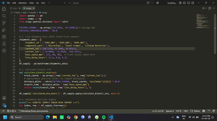Open Google Chrome from the taskbar
Viewport: 217px width, 121px height.
76,117
